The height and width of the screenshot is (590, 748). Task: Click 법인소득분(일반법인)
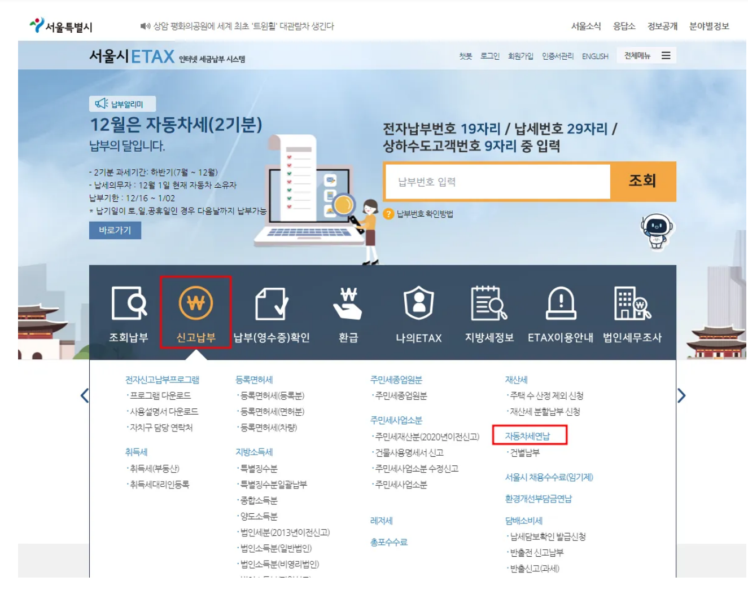point(276,548)
